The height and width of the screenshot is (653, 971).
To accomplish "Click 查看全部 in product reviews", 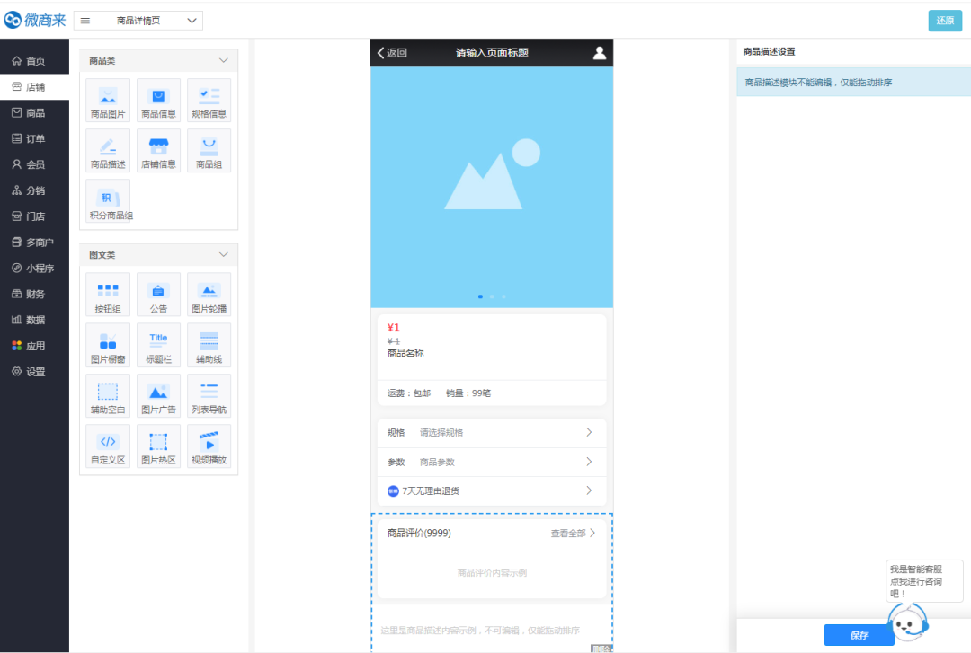I will click(x=573, y=534).
